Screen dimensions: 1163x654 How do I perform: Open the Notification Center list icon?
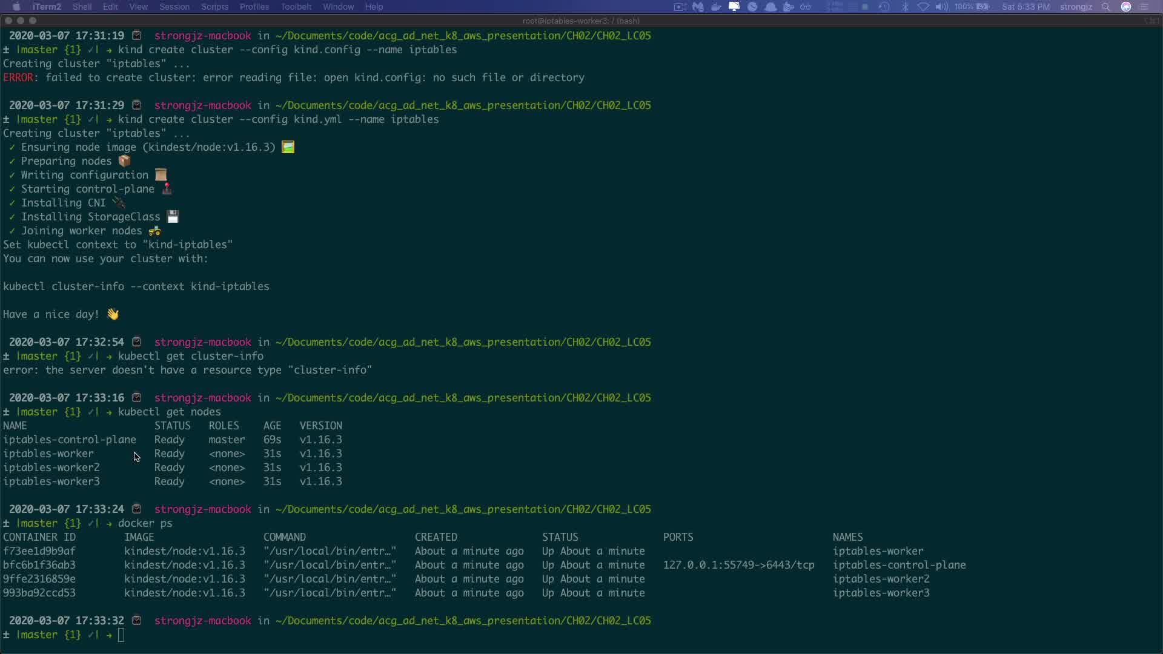point(1144,7)
